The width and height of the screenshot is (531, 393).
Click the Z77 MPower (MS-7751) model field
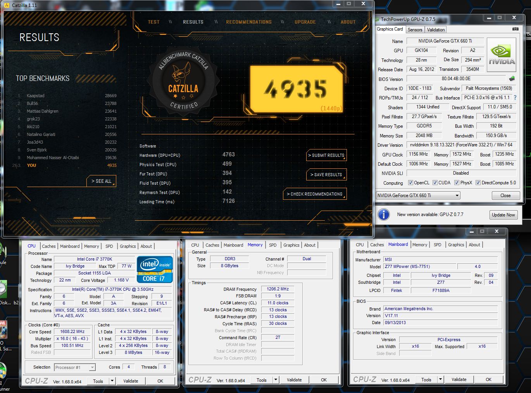pyautogui.click(x=420, y=266)
